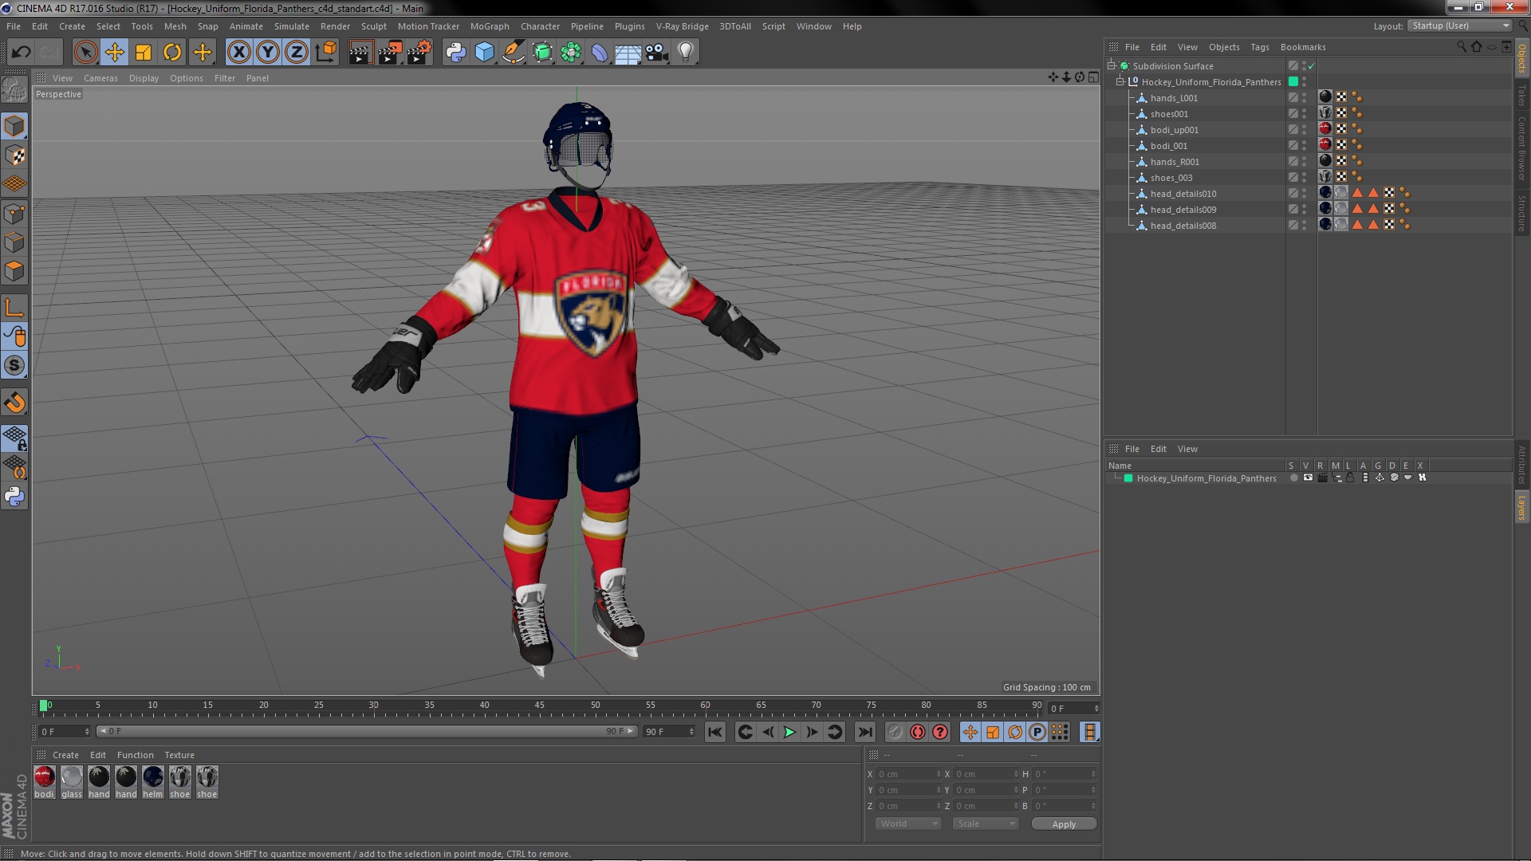Viewport: 1531px width, 861px height.
Task: Go to start of animation
Action: [x=715, y=732]
